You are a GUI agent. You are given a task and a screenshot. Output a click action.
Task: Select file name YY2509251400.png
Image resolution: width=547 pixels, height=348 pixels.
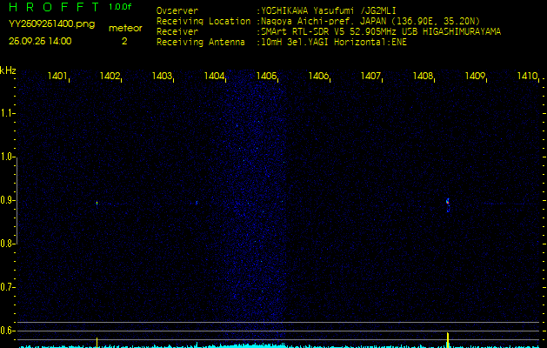tap(51, 24)
